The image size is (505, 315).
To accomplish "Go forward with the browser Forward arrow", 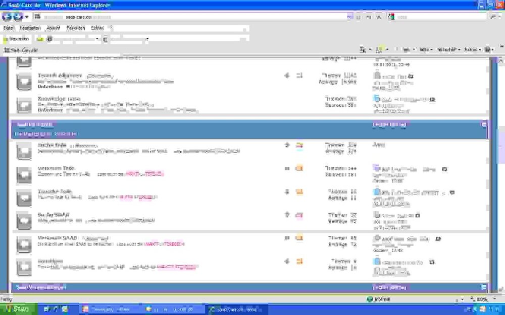I will click(x=18, y=17).
